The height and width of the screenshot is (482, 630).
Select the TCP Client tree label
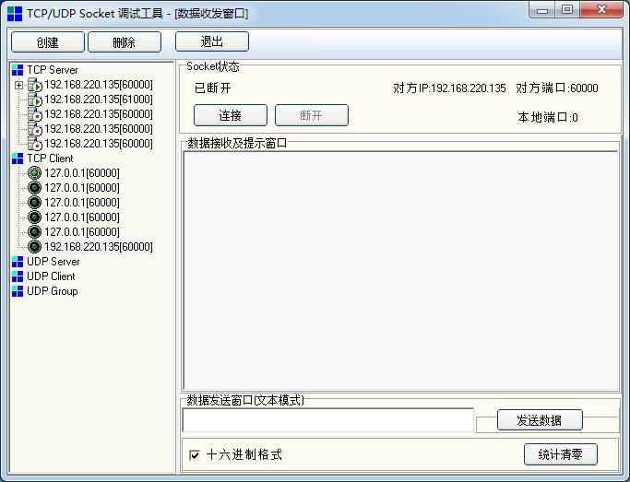[50, 159]
